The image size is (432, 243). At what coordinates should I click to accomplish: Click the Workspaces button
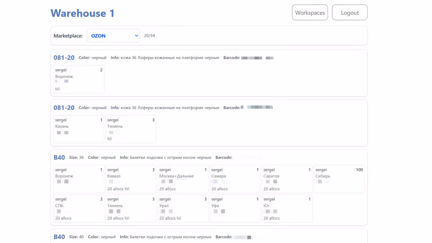(x=310, y=12)
